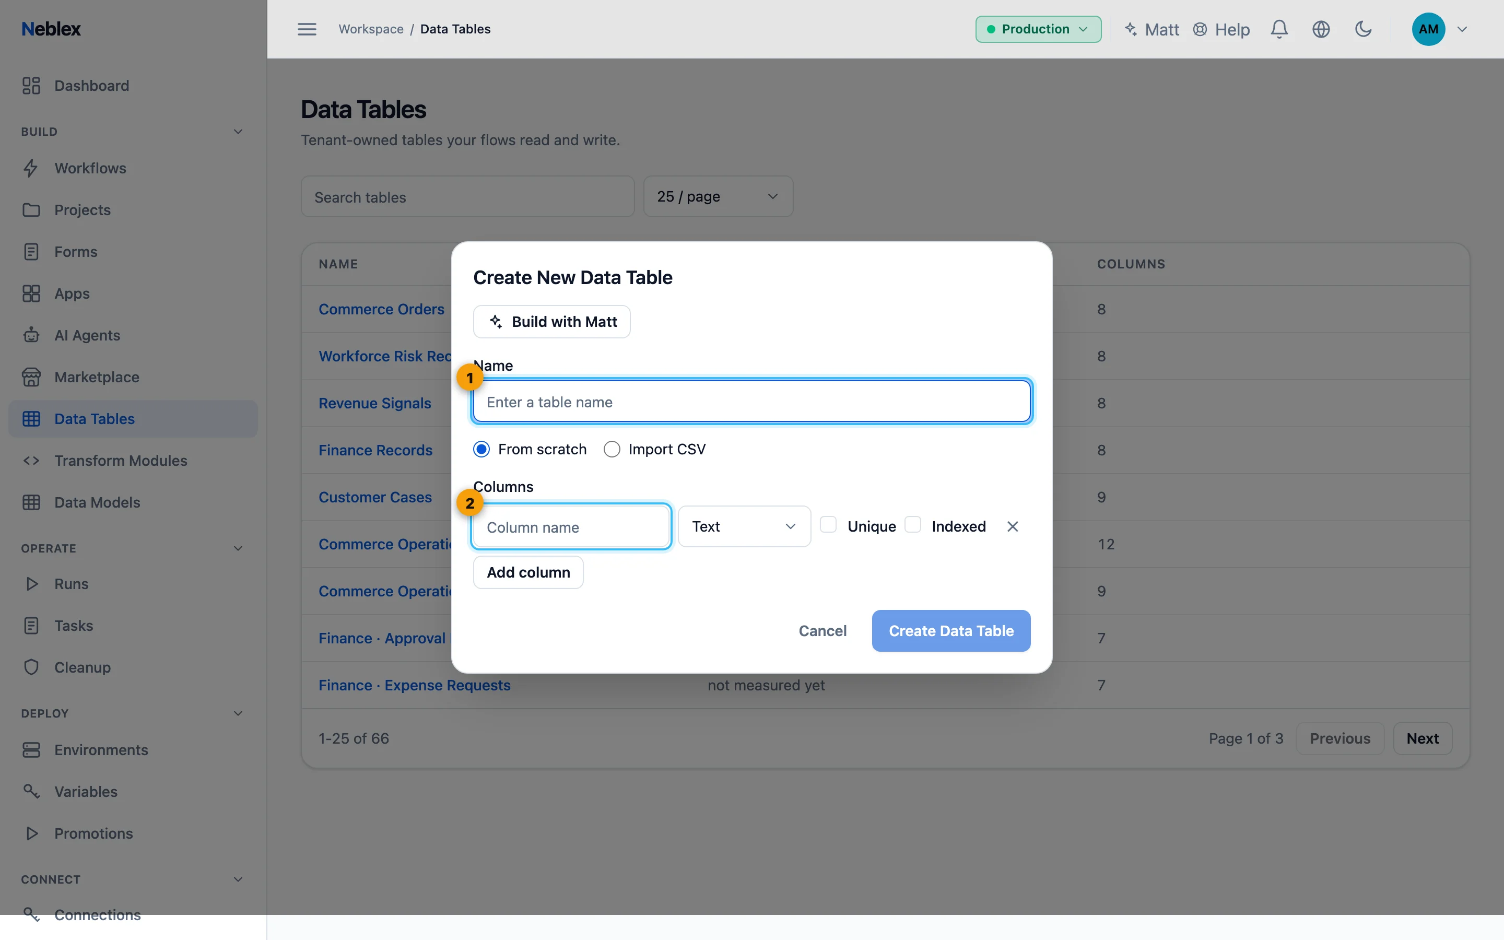Open Runs in sidebar
This screenshot has width=1504, height=940.
click(x=133, y=584)
